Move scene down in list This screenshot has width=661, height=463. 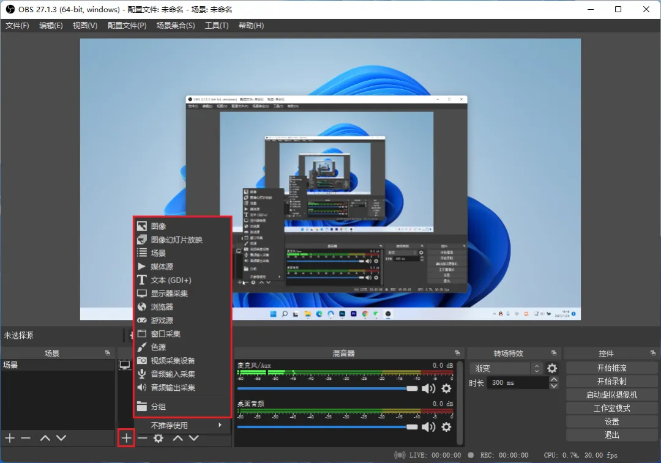[61, 438]
